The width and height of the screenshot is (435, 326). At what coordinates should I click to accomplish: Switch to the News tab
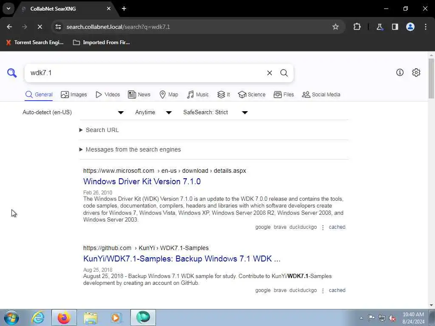pos(139,95)
